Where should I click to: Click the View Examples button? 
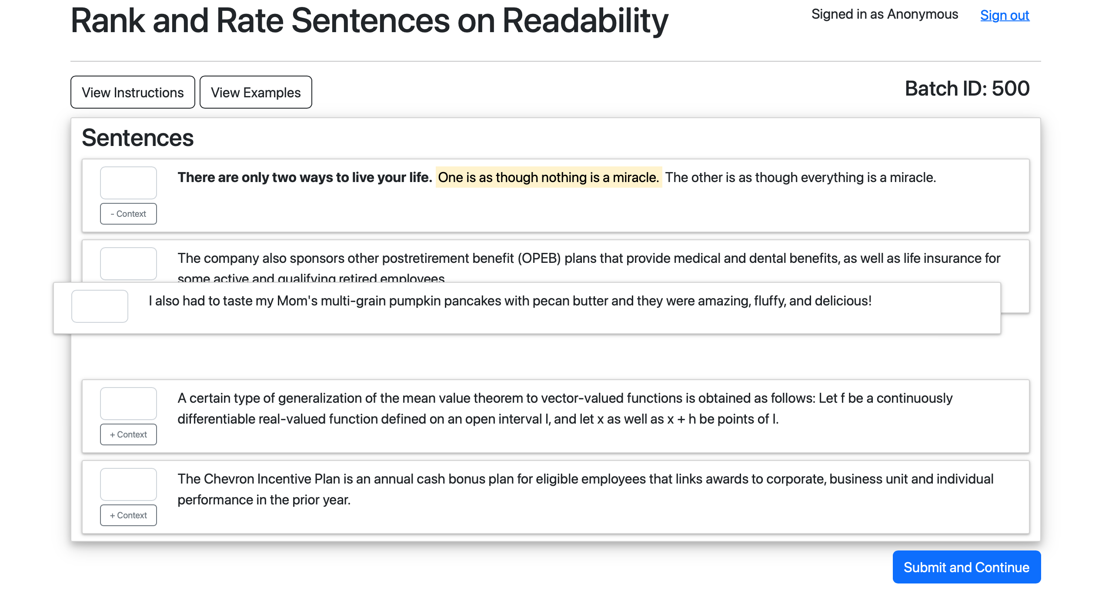point(256,92)
